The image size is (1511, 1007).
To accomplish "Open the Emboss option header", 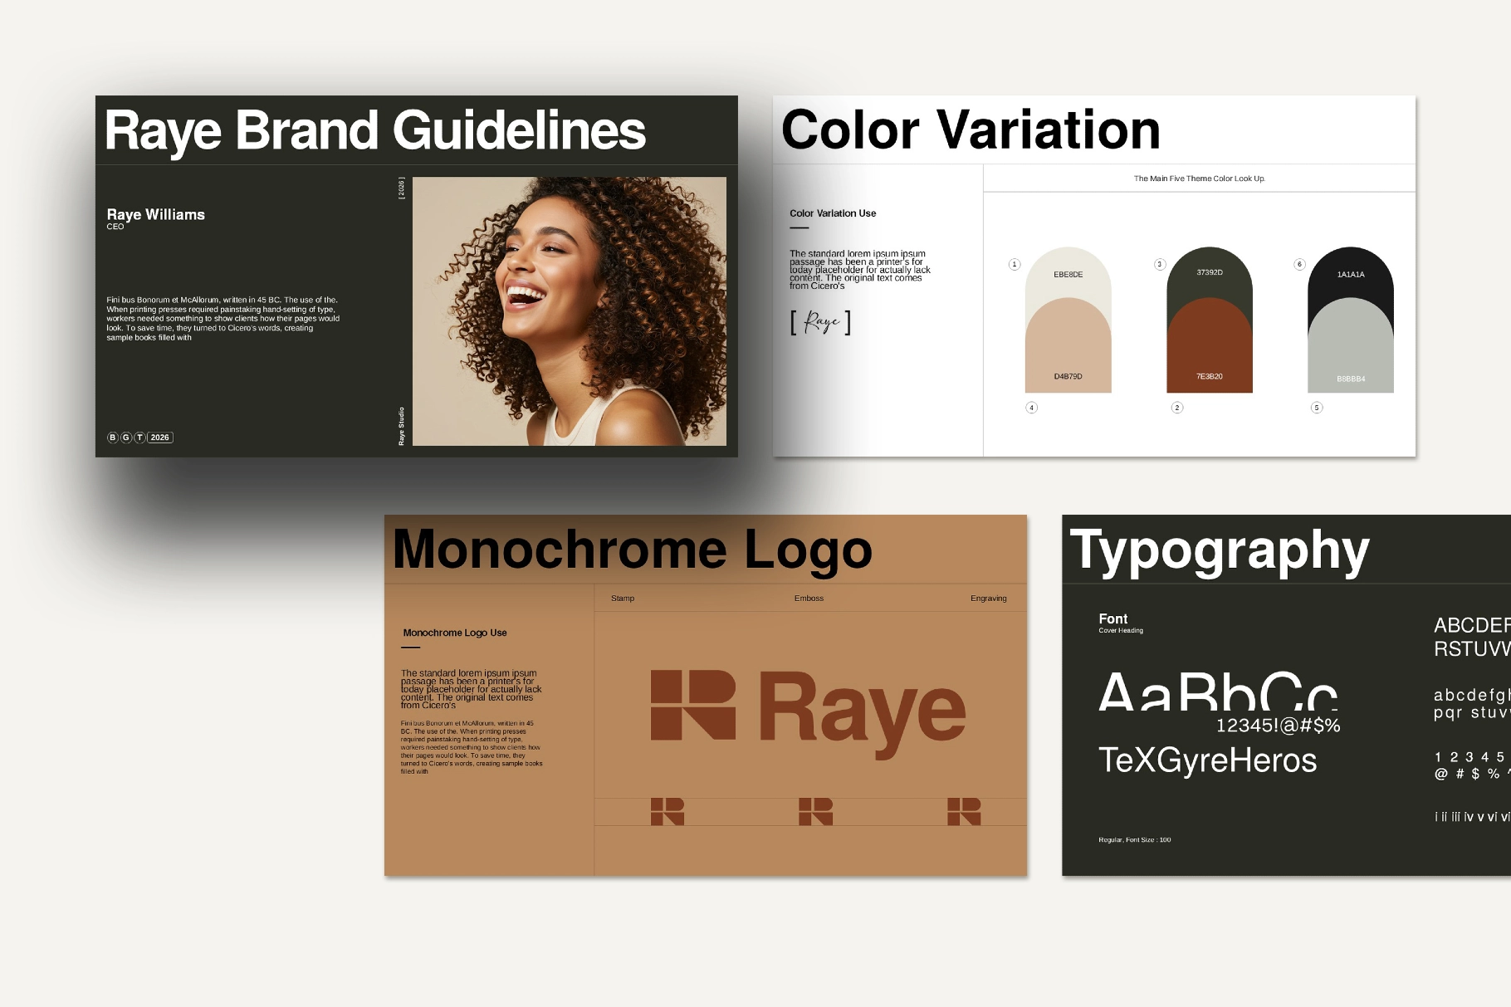I will point(808,598).
